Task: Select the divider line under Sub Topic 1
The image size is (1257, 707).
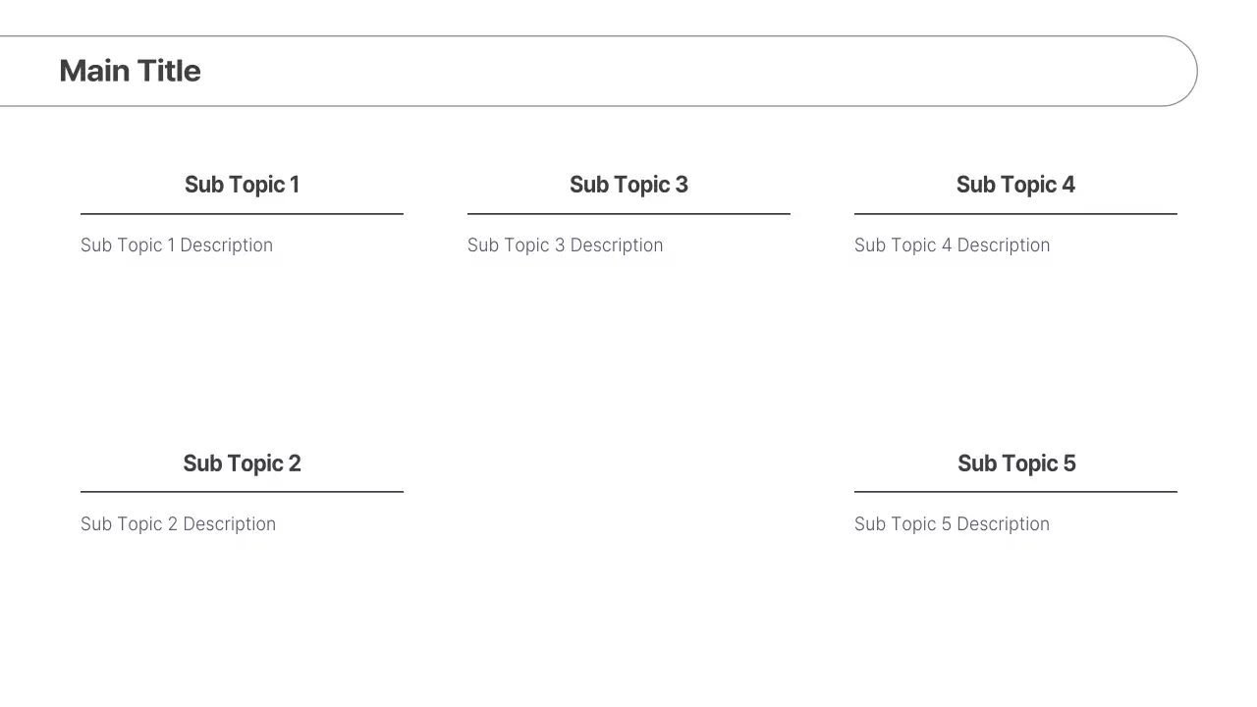Action: point(242,213)
